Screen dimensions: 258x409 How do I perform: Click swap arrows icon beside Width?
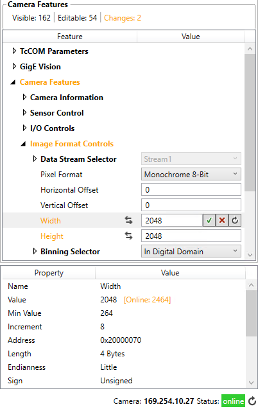pos(128,220)
